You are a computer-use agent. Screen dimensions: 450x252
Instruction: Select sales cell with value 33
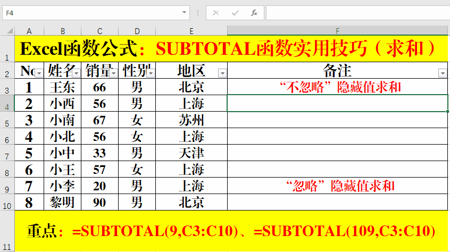tap(99, 153)
